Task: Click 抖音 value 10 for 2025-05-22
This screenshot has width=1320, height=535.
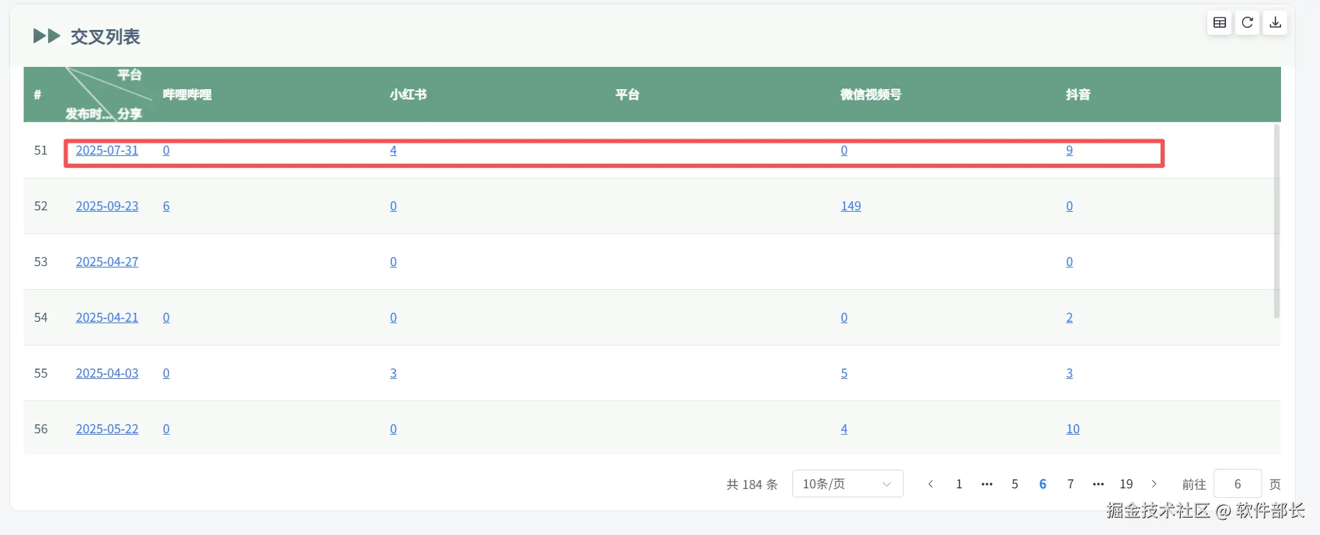Action: click(x=1073, y=429)
